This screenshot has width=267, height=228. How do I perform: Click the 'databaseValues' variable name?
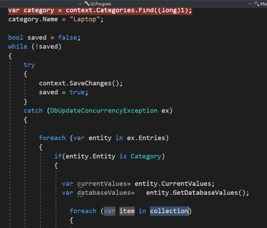[104, 193]
